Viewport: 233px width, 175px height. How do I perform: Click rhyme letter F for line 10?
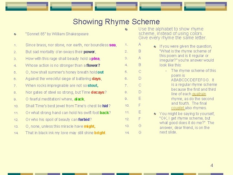click(140, 106)
